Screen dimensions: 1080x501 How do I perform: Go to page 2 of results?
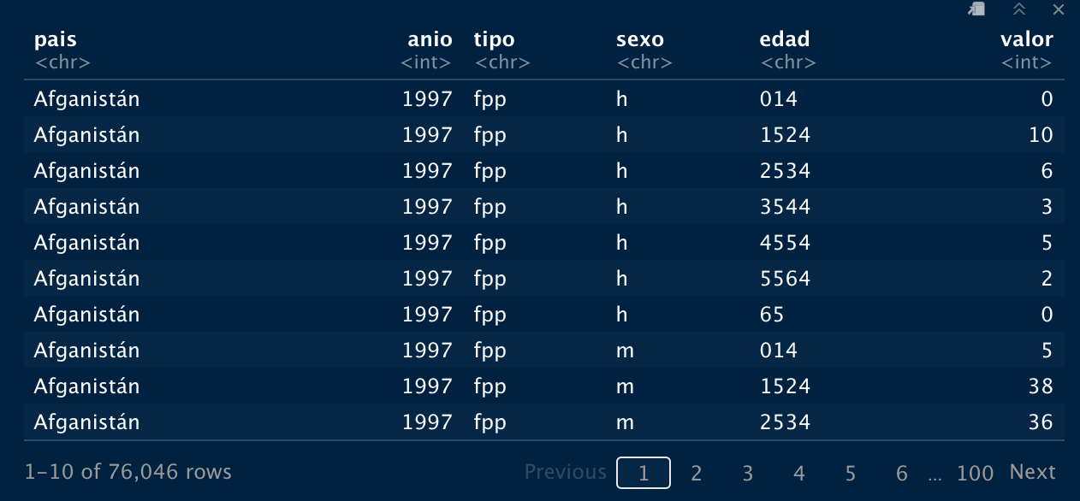coord(697,473)
